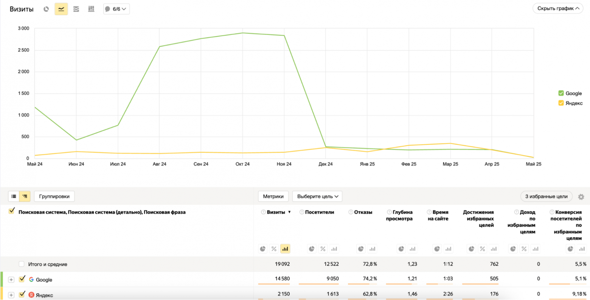Viewport: 590px width, 300px height.
Task: Uncheck the Google row in the table
Action: tap(22, 279)
